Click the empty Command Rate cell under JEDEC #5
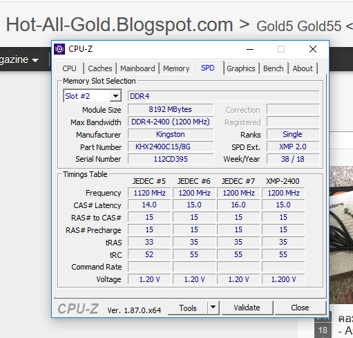Screen dimensions: 353x338 point(149,267)
